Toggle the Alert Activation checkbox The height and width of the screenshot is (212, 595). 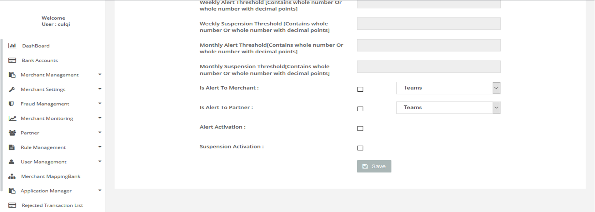pyautogui.click(x=360, y=128)
